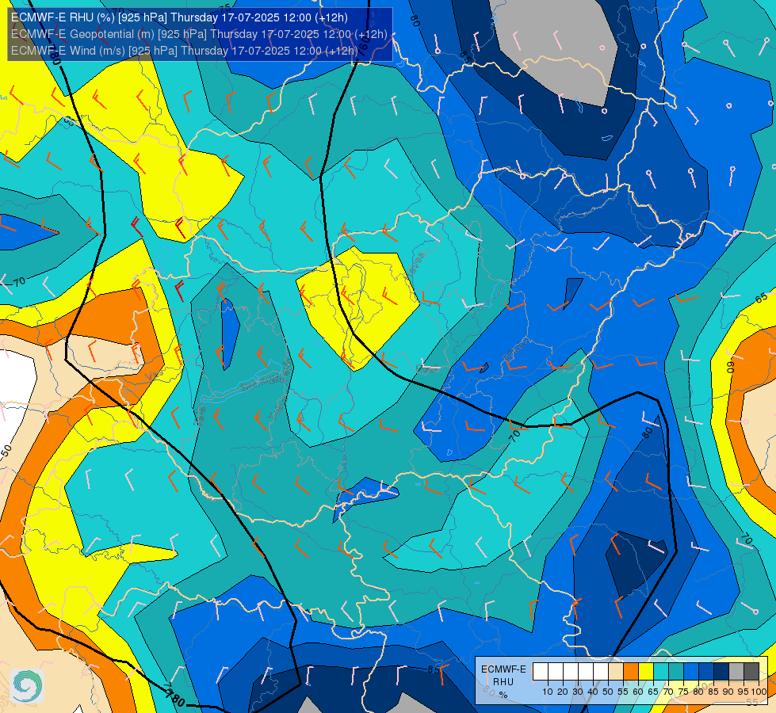Screen dimensions: 776x713
Task: Click the medium-dark blue 80-85 legend swatch
Action: (x=706, y=672)
